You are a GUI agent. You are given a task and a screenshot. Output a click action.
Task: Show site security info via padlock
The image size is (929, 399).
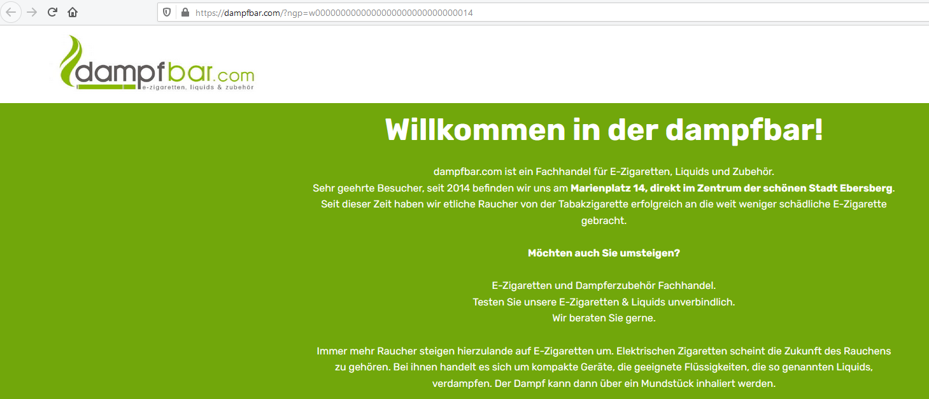click(x=185, y=13)
